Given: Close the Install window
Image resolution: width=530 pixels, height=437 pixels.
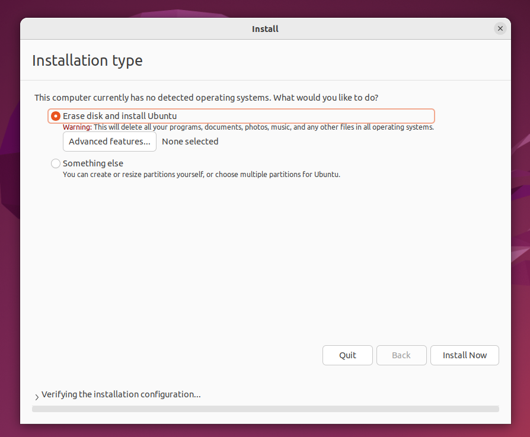Looking at the screenshot, I should tap(500, 28).
